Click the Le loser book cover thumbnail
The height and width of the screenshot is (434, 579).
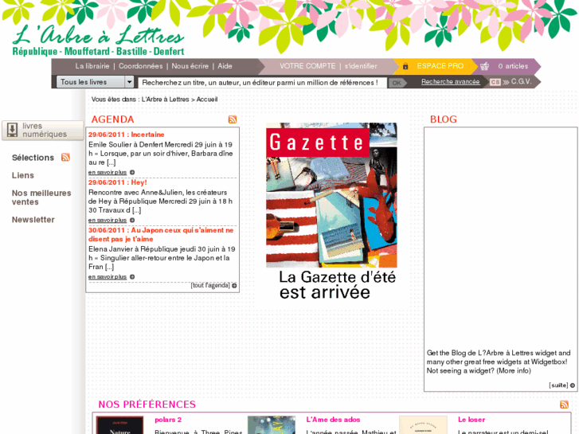pos(423,424)
